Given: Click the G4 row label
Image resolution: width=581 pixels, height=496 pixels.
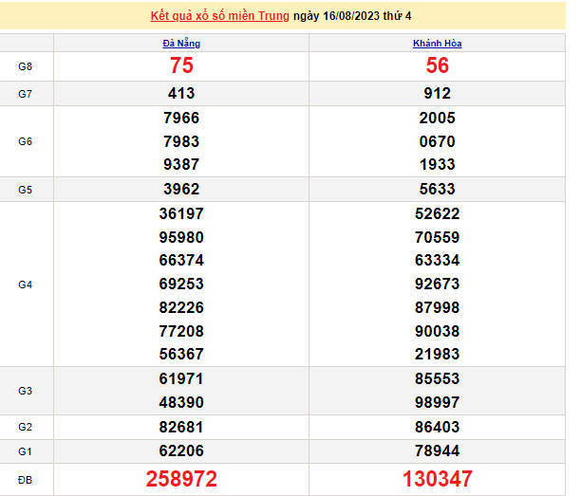Looking at the screenshot, I should pos(26,285).
